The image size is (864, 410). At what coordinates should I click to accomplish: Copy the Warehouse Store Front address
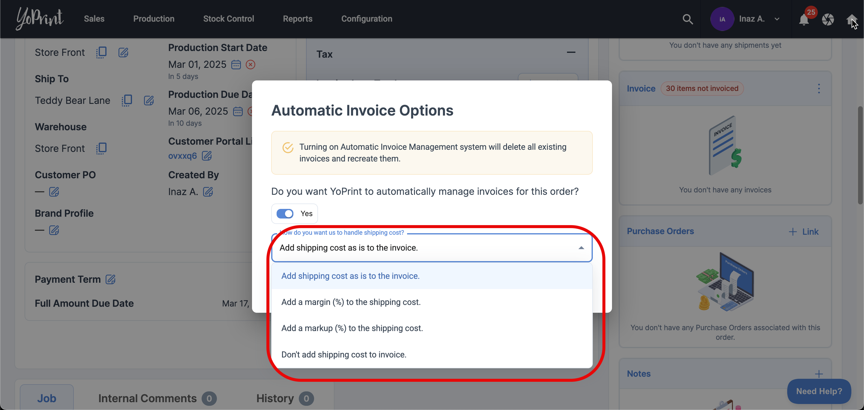(101, 148)
